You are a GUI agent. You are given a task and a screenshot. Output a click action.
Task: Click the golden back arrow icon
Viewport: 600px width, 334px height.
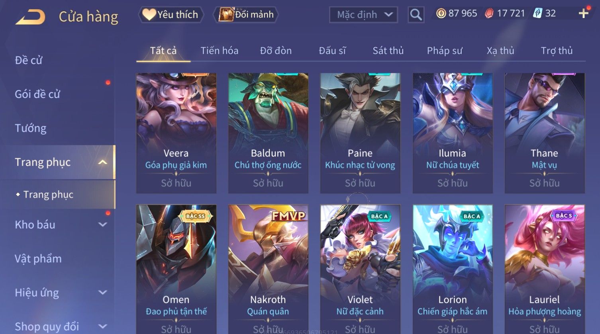click(x=30, y=17)
